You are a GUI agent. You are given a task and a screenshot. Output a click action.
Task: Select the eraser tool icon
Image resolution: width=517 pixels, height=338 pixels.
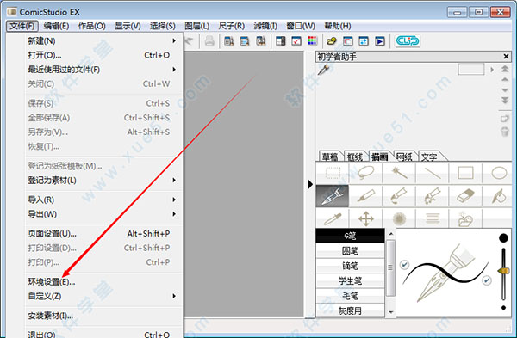(x=465, y=196)
